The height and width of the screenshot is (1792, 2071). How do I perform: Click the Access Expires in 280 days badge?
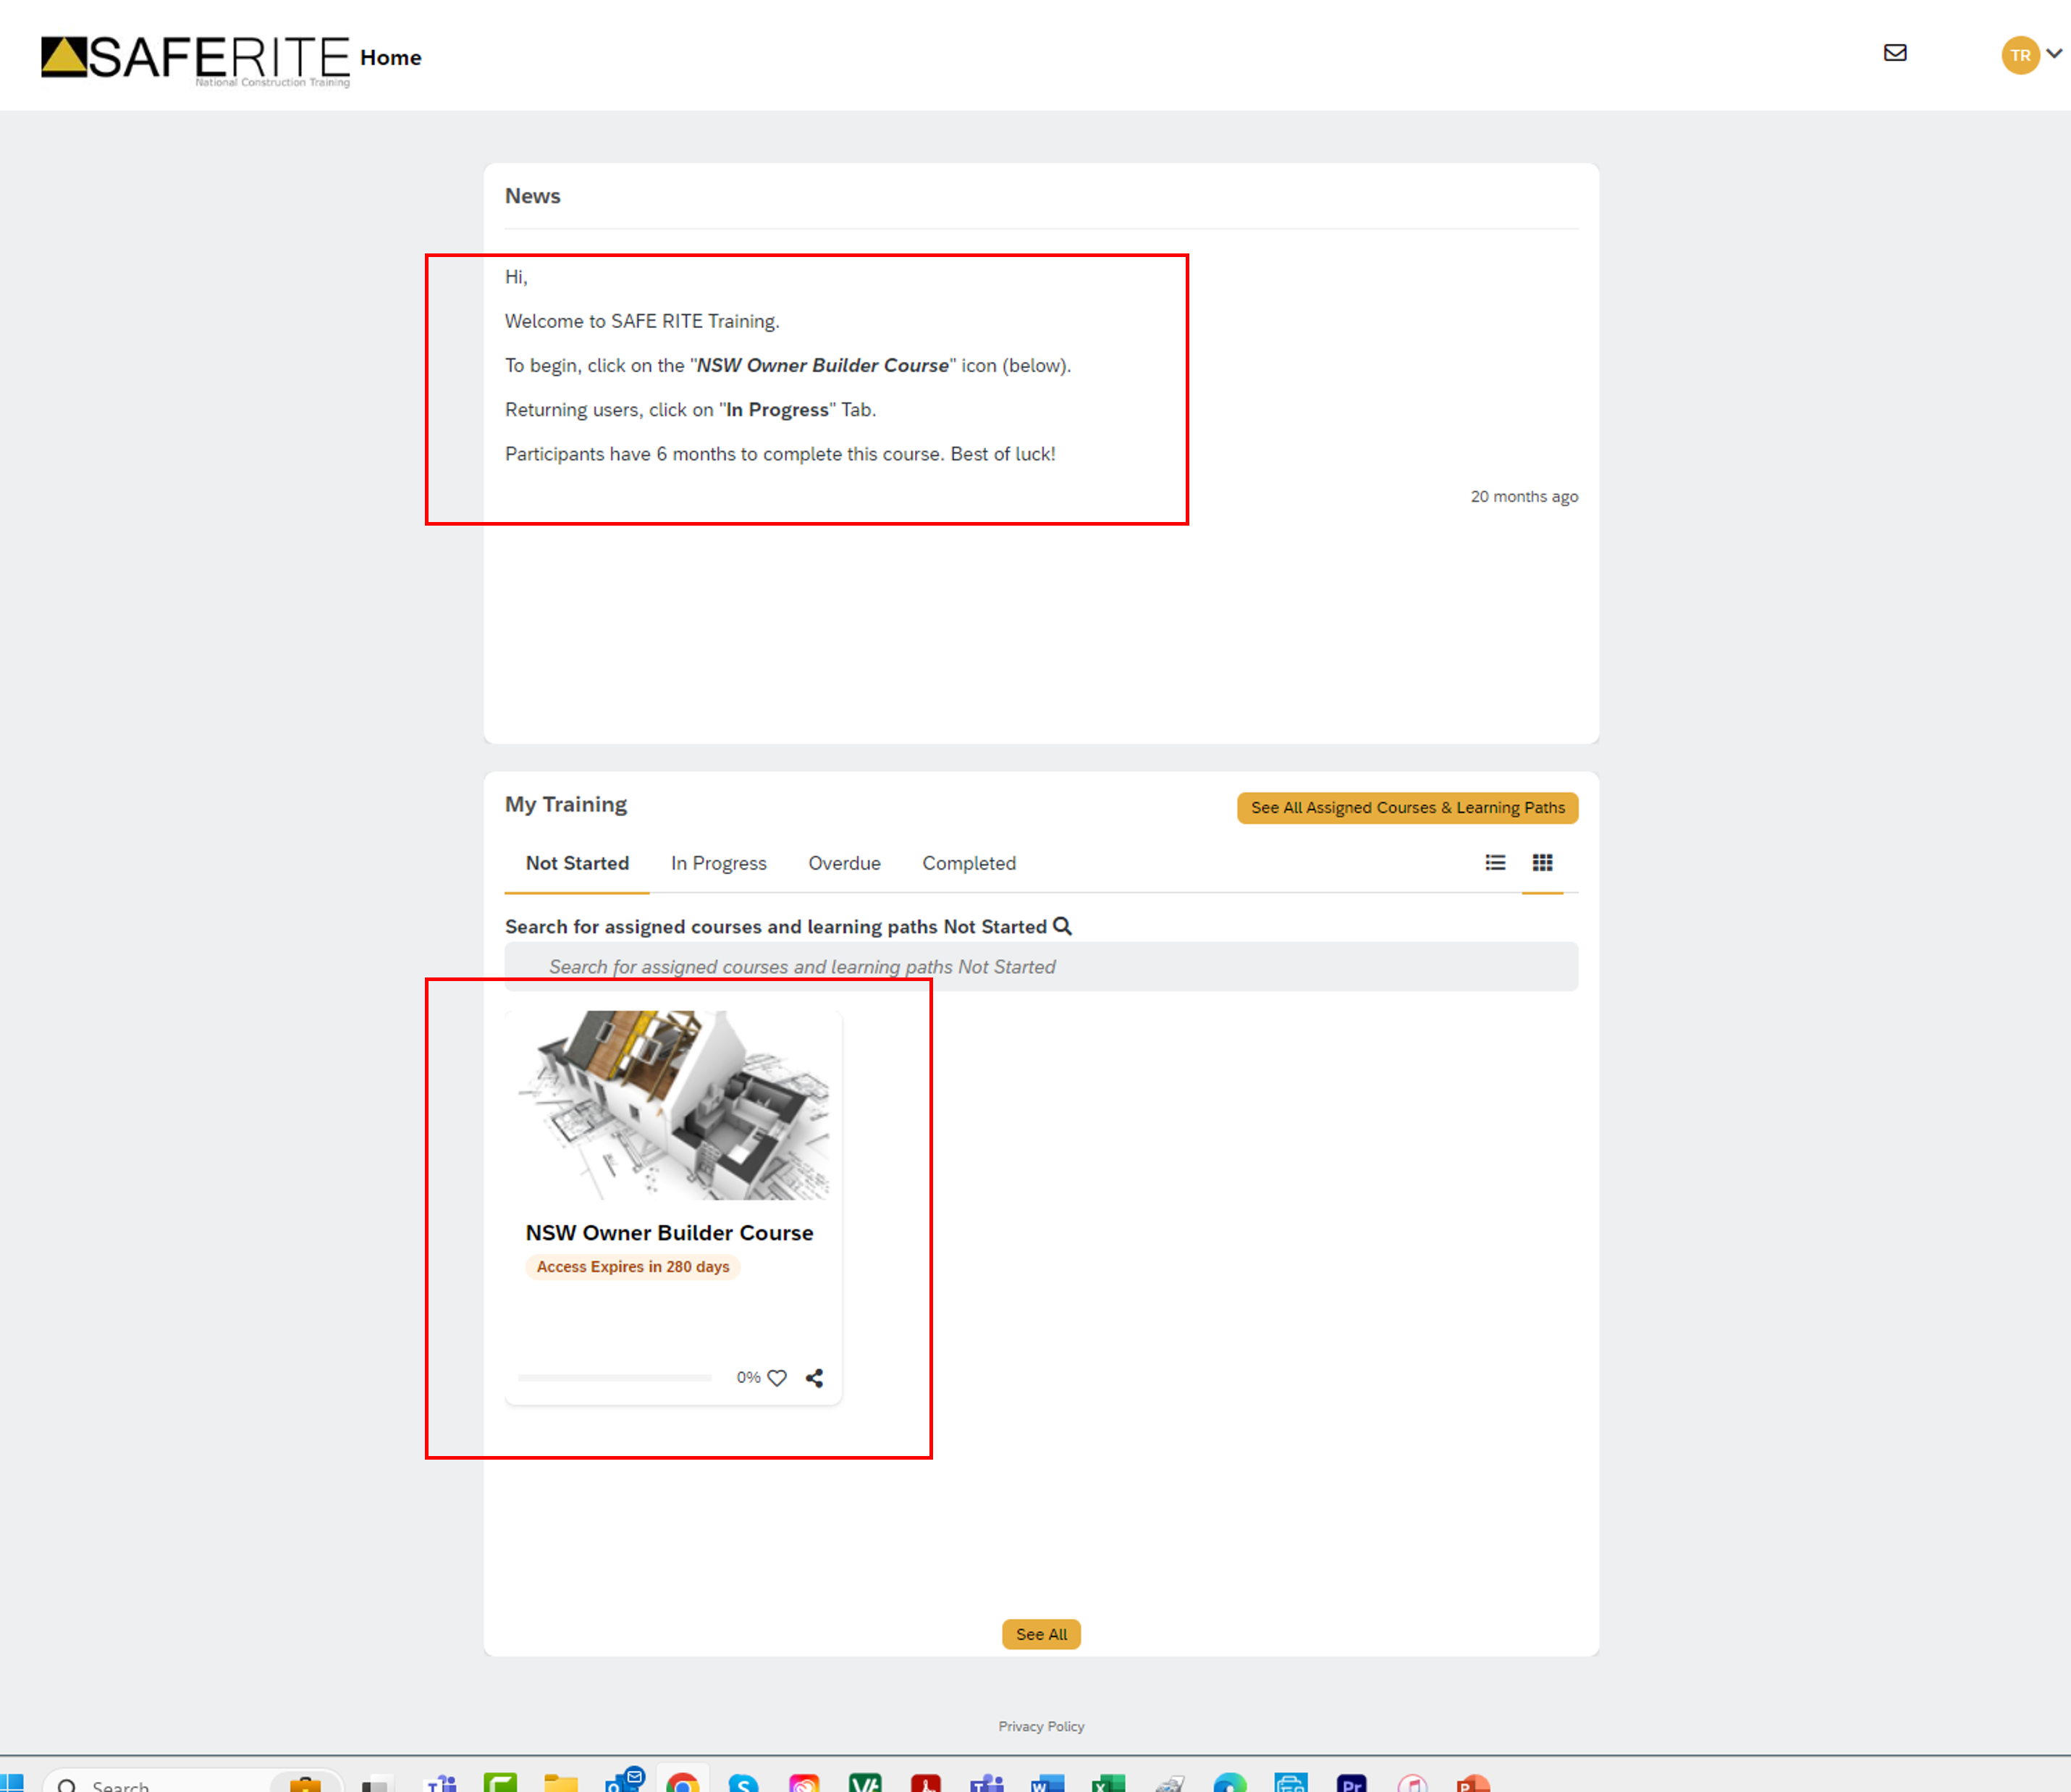coord(633,1266)
